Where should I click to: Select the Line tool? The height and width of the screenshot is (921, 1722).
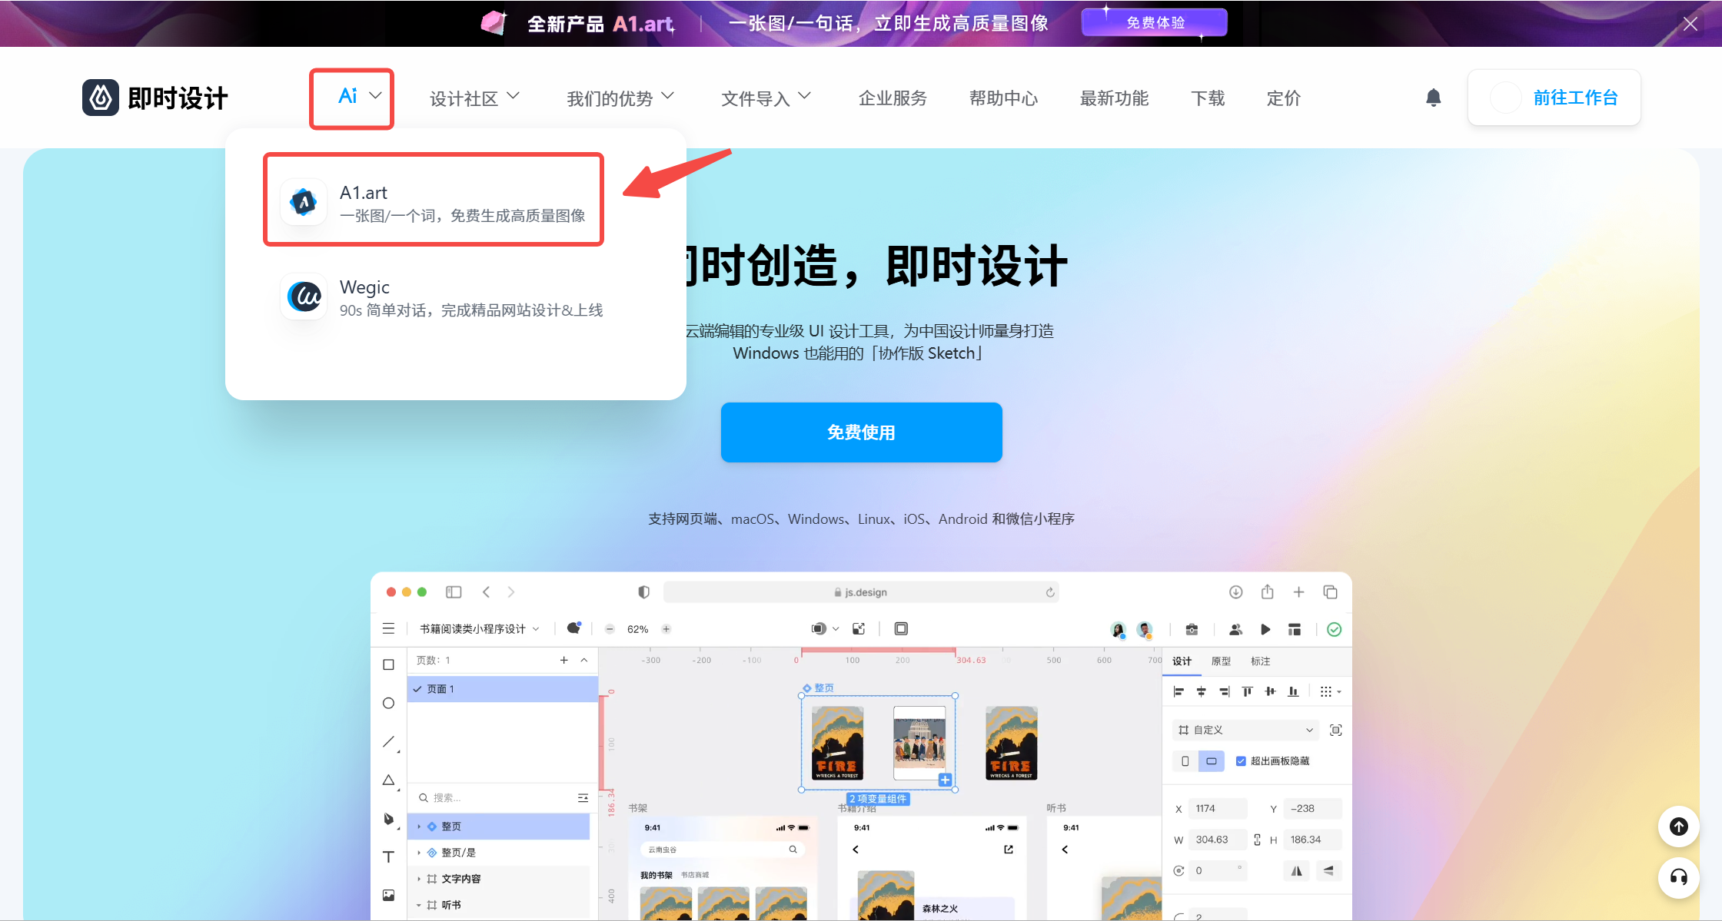tap(389, 742)
